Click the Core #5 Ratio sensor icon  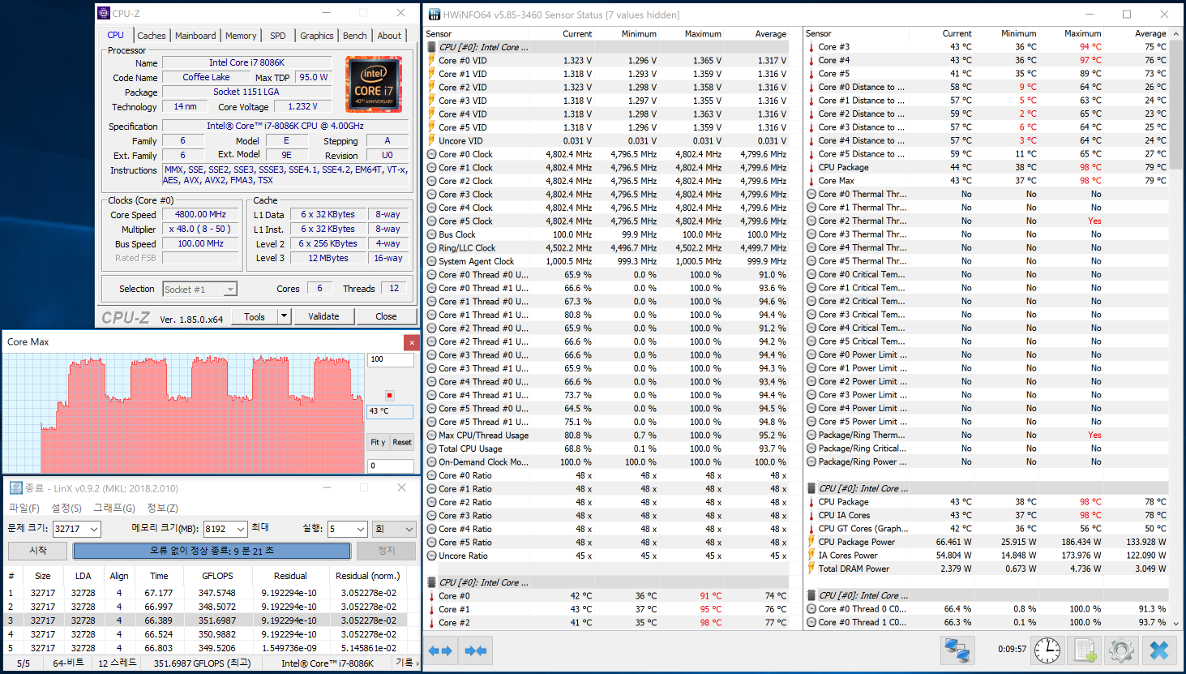pyautogui.click(x=431, y=543)
